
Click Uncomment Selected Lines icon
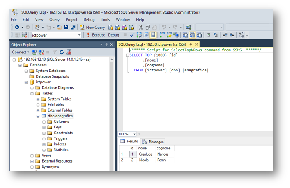tap(216, 35)
